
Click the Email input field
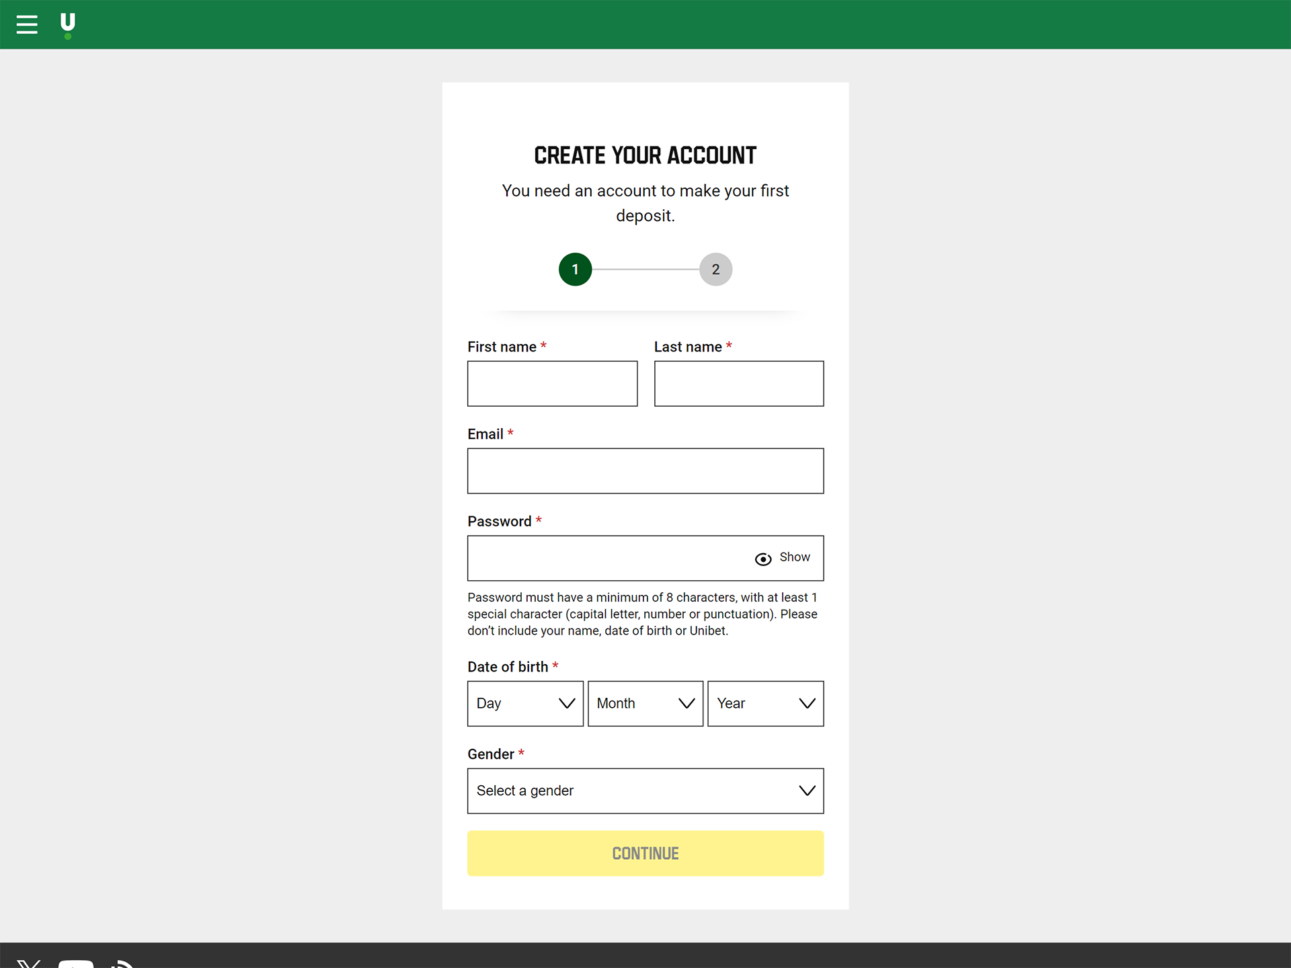point(645,471)
